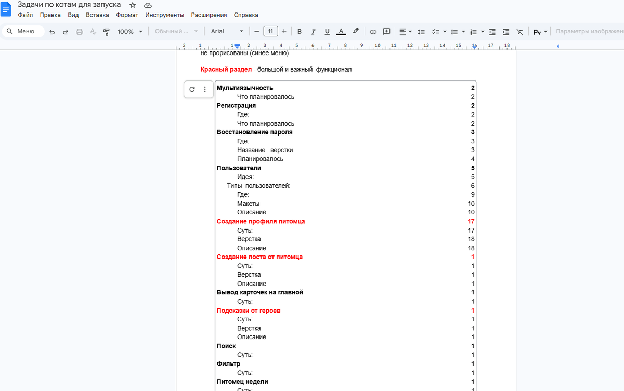Open the Вставка menu
Image resolution: width=624 pixels, height=391 pixels.
click(97, 15)
